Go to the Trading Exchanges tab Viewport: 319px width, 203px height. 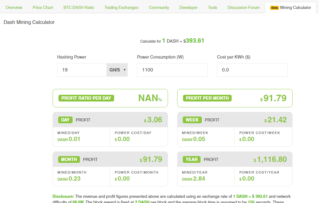(x=121, y=7)
